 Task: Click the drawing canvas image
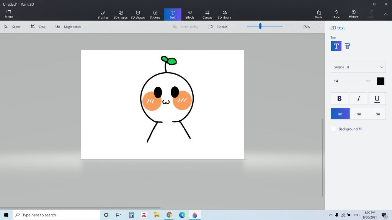point(162,105)
